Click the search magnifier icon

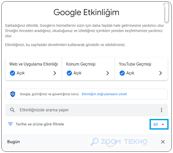(x=12, y=110)
